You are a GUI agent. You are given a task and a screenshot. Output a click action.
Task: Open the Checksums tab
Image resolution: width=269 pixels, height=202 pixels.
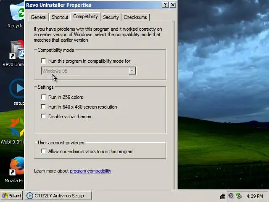135,17
